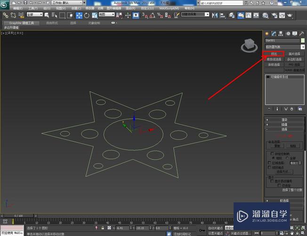Open the 工具(T) menu
Image resolution: width=307 pixels, height=236 pixels.
click(33, 8)
